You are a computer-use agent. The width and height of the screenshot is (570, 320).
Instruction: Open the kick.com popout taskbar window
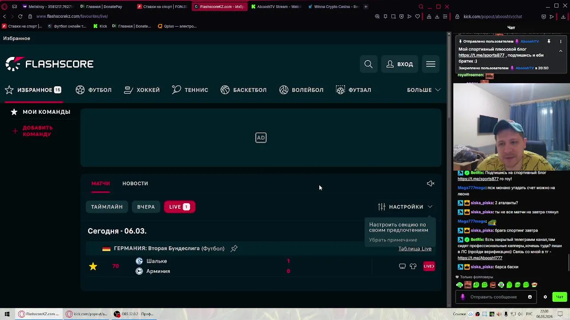(x=87, y=314)
